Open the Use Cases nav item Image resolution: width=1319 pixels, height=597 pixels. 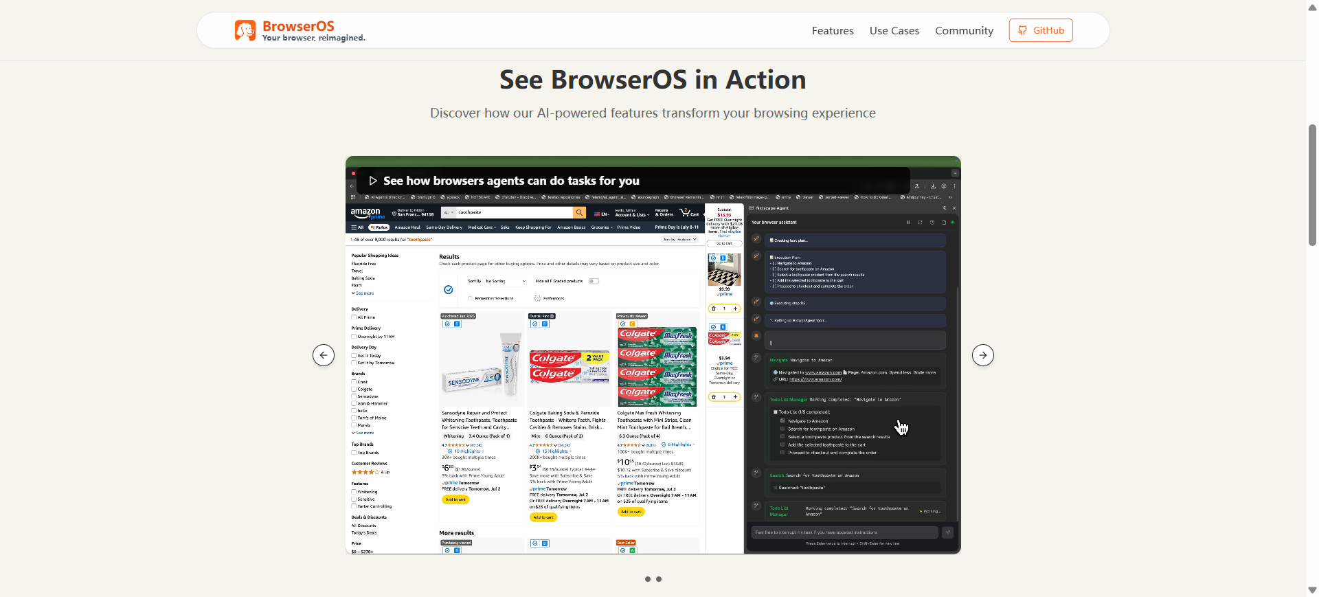click(894, 31)
